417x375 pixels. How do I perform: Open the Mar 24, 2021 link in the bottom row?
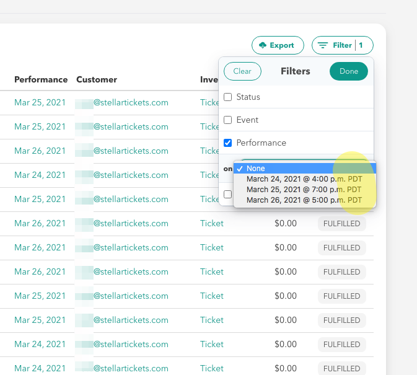tap(40, 368)
